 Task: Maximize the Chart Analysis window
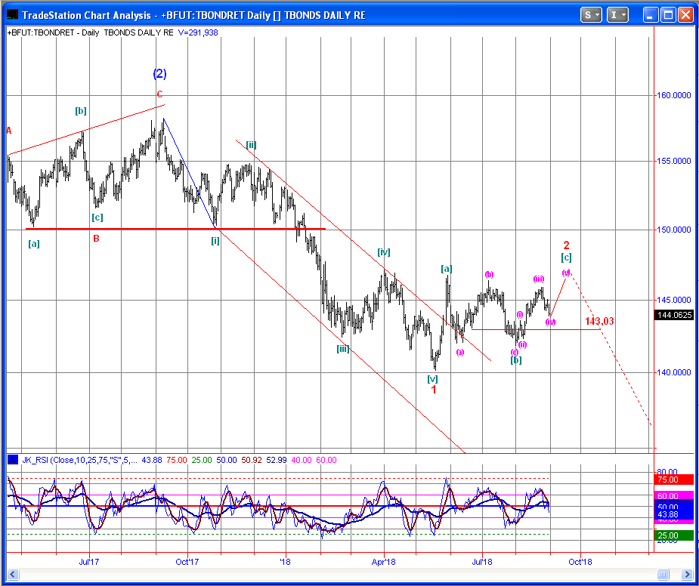pyautogui.click(x=668, y=15)
